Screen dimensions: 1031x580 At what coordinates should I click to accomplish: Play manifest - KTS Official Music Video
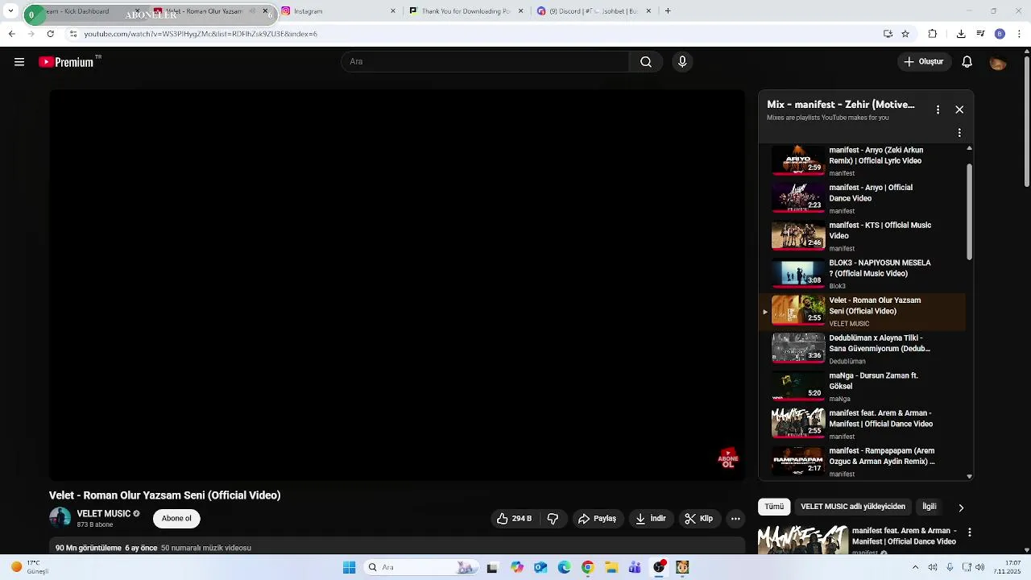(x=862, y=236)
